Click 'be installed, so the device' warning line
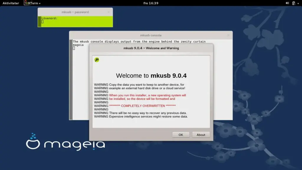This screenshot has height=170, width=302. point(142,99)
